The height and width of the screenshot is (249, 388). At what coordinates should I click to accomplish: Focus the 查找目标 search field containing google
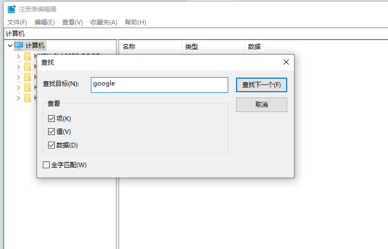[x=159, y=85]
